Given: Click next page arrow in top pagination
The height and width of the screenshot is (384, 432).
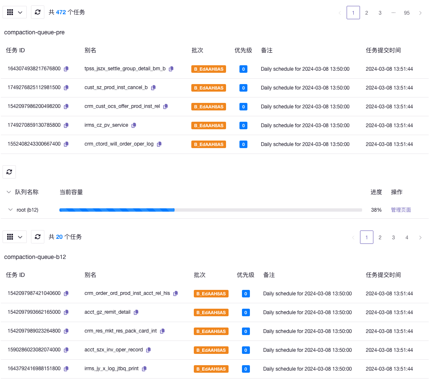Looking at the screenshot, I should [x=420, y=13].
